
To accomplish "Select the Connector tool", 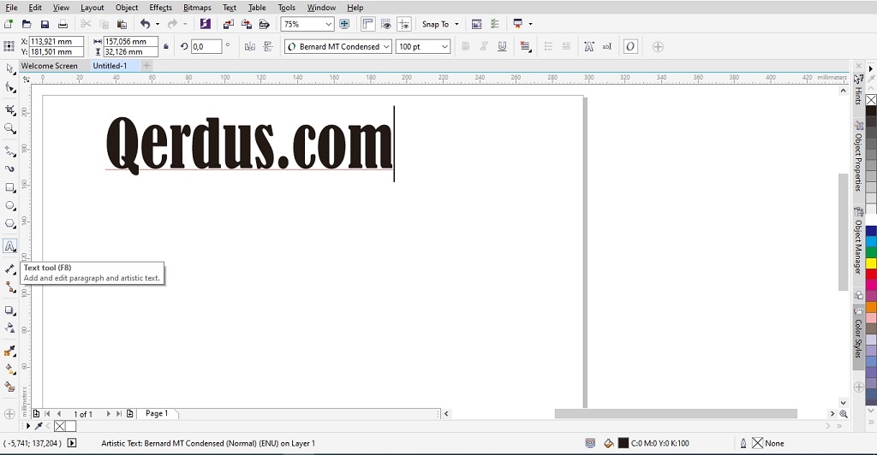I will [x=9, y=287].
